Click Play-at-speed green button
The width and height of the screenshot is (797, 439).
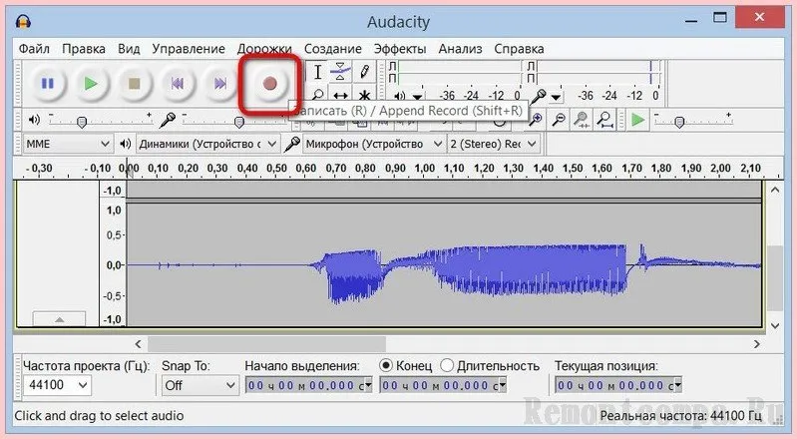[637, 120]
